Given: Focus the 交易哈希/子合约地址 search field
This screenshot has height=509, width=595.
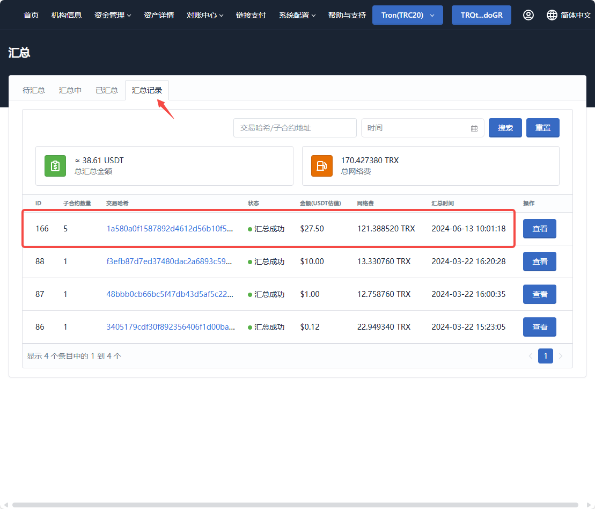Looking at the screenshot, I should (x=295, y=128).
